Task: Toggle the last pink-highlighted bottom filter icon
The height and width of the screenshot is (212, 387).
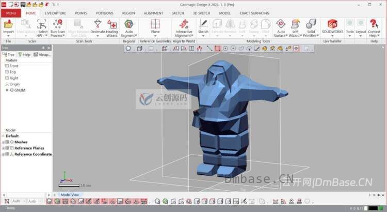Action: click(144, 201)
